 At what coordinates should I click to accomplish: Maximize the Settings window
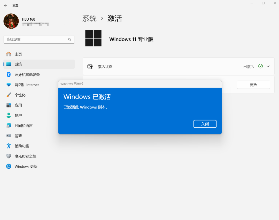pyautogui.click(x=263, y=3)
